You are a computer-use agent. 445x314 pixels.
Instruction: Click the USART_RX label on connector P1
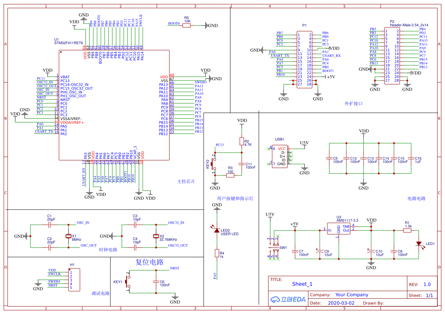point(332,56)
